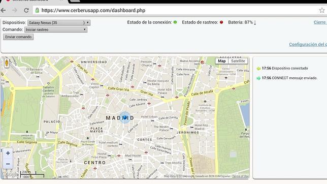Bookmark this page with the star icon
This screenshot has height=184, width=327.
click(x=322, y=10)
